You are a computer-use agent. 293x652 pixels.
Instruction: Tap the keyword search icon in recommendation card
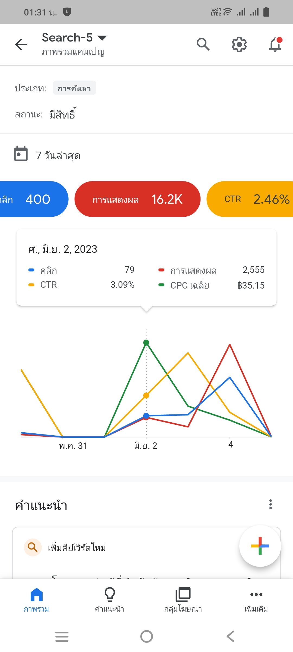click(33, 547)
